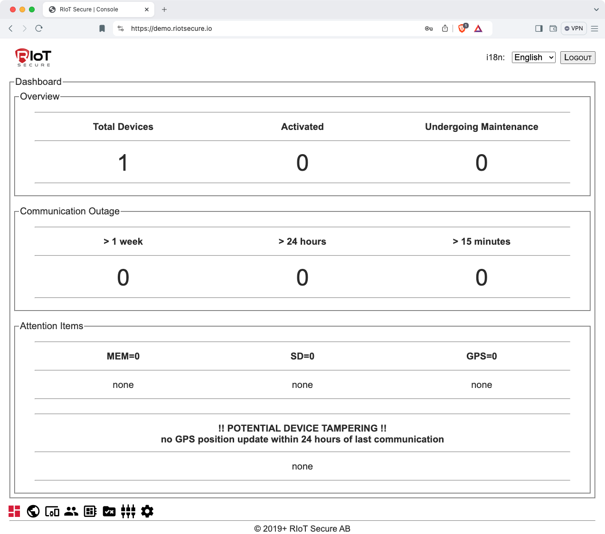
Task: Open a new browser tab
Action: point(164,9)
